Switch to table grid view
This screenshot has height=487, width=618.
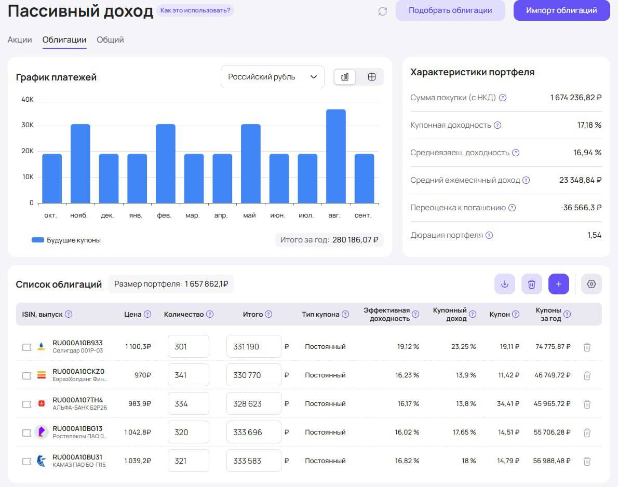371,77
